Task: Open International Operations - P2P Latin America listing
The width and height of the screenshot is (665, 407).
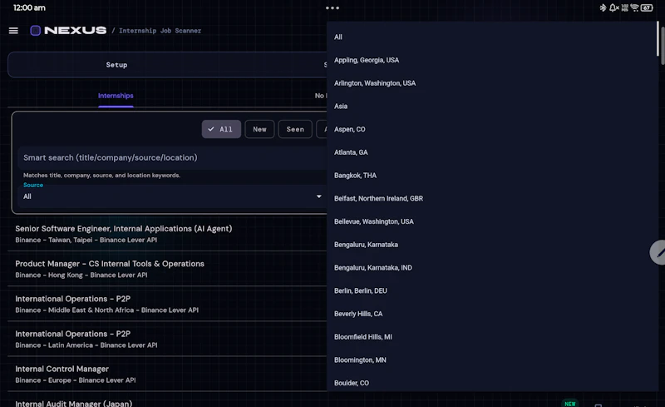Action: point(168,339)
